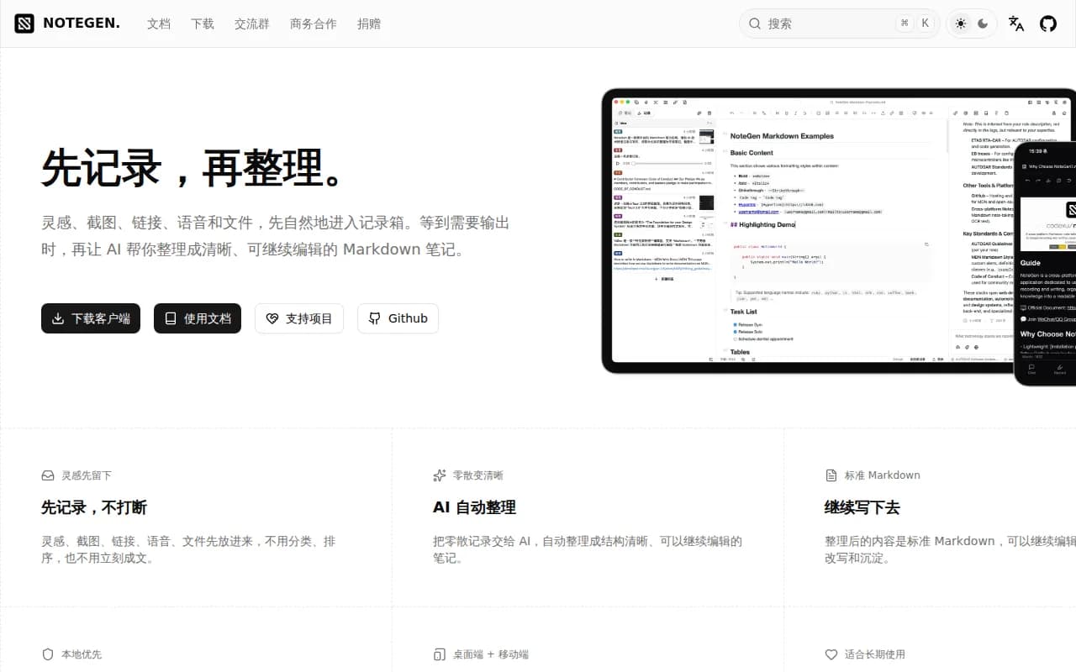Viewport: 1076px width, 672px height.
Task: Click description text starting 整理后的内容是标准 Markdown
Action: (950, 549)
